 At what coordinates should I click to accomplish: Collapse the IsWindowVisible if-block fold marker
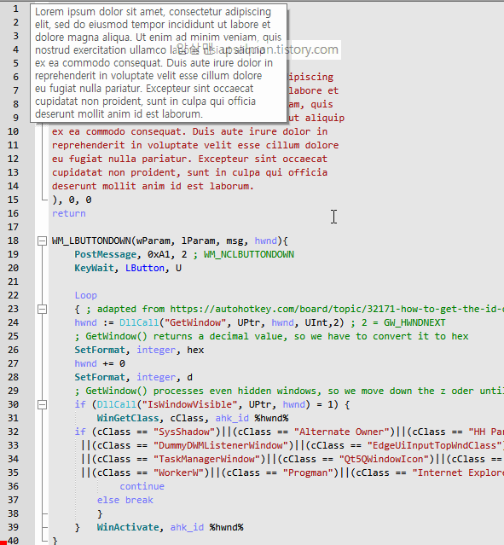42,404
